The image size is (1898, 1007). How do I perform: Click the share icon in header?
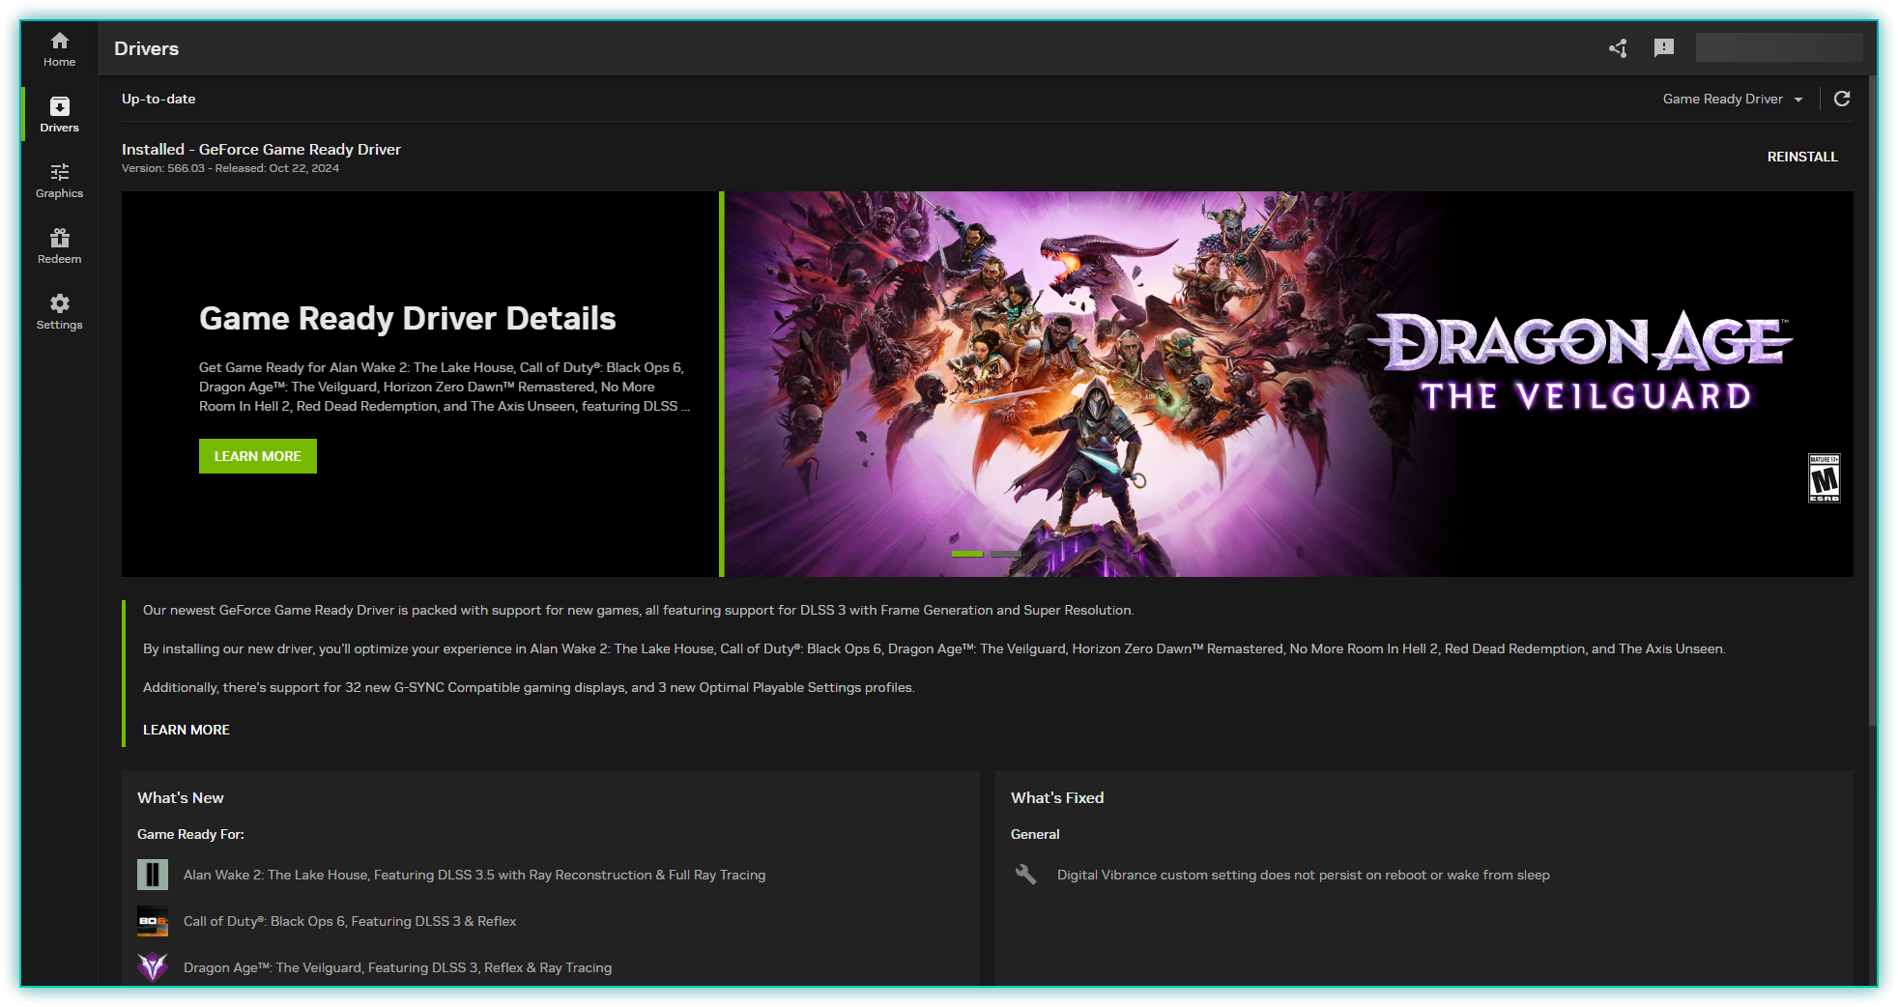coord(1618,48)
